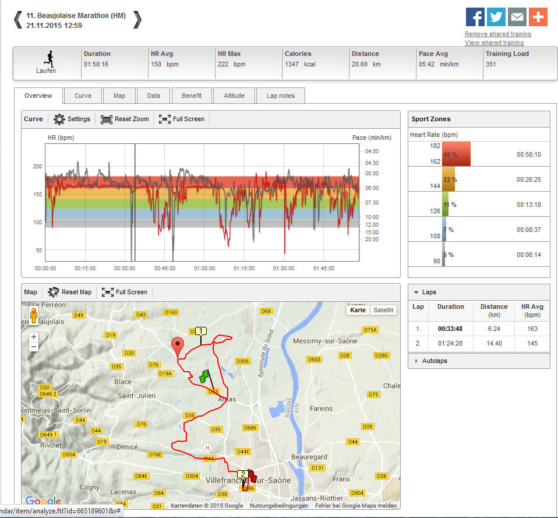Open Nutzungsbedingungen link on map

click(x=278, y=505)
